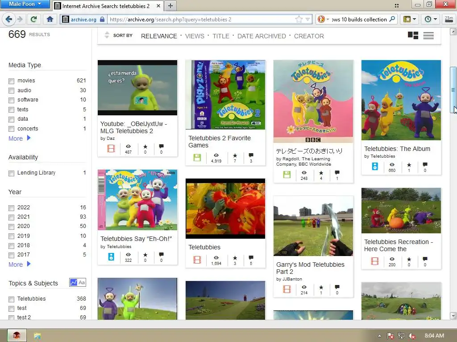Open the search engine selector dropdown
The height and width of the screenshot is (342, 457).
pyautogui.click(x=323, y=20)
